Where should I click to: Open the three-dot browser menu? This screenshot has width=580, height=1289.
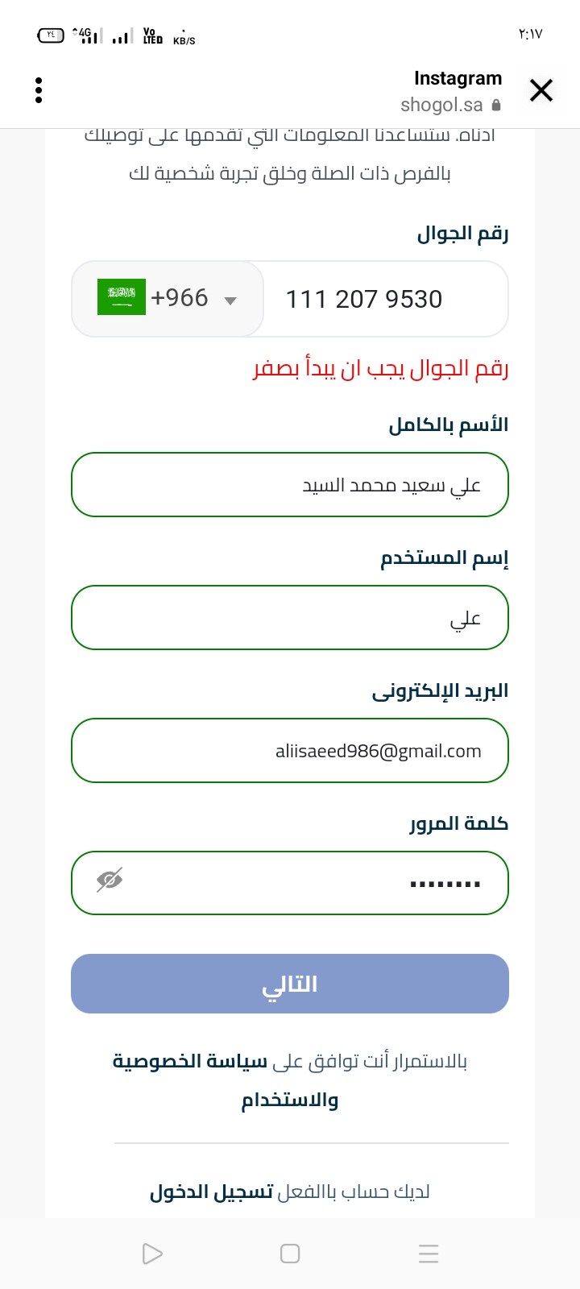pos(39,90)
